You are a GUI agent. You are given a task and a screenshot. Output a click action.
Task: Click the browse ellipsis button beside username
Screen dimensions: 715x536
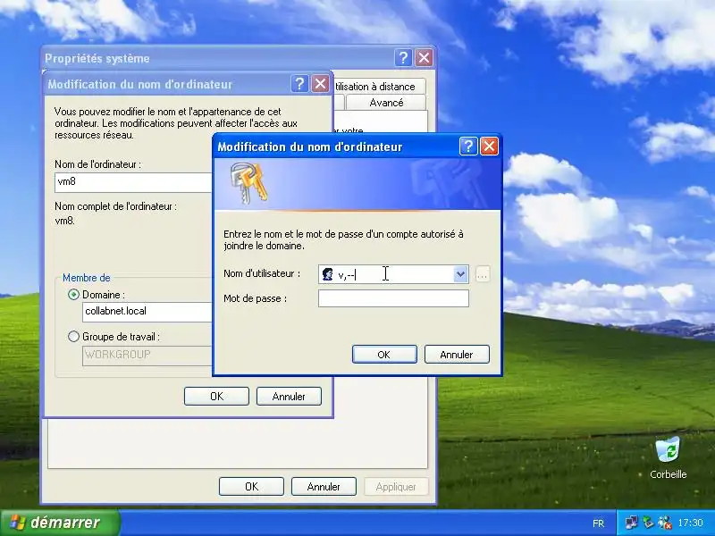483,274
